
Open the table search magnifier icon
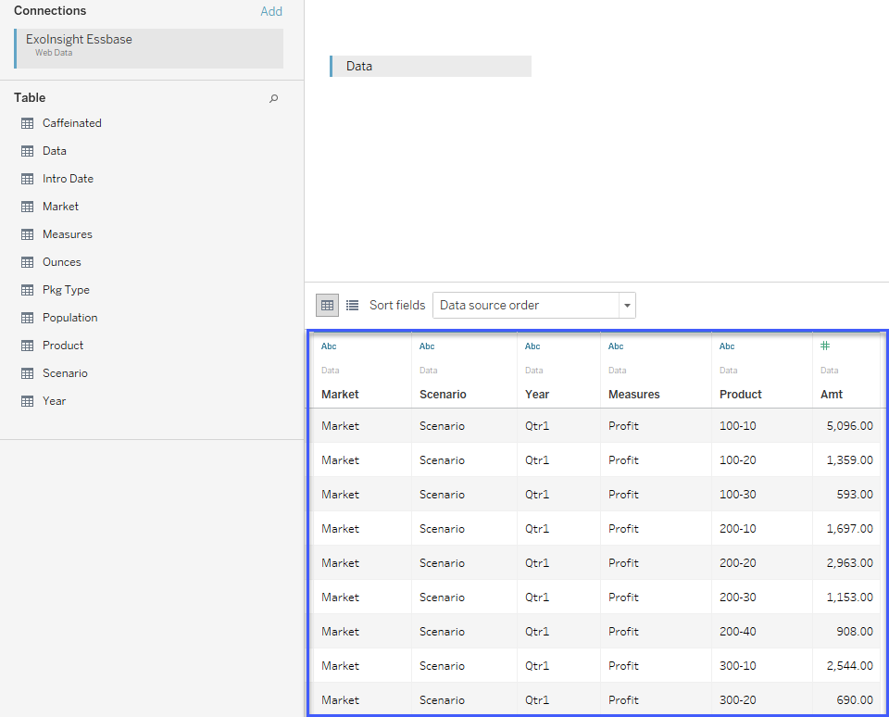pos(274,98)
